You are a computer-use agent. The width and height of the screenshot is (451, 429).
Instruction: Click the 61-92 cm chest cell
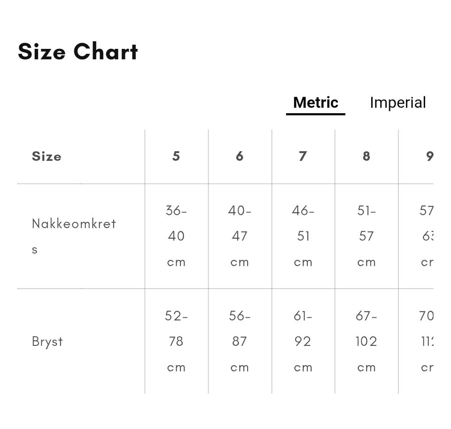coord(303,342)
